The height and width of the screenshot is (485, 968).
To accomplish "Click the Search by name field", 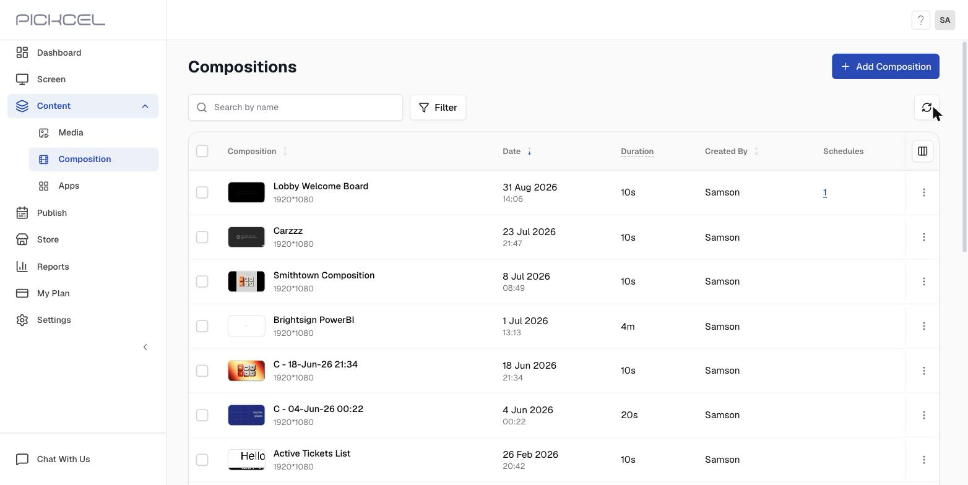I will click(295, 108).
